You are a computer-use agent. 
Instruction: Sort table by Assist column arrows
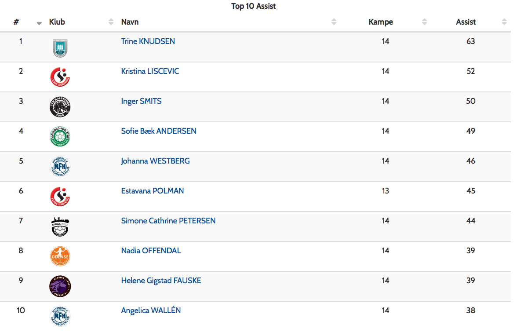tap(504, 22)
